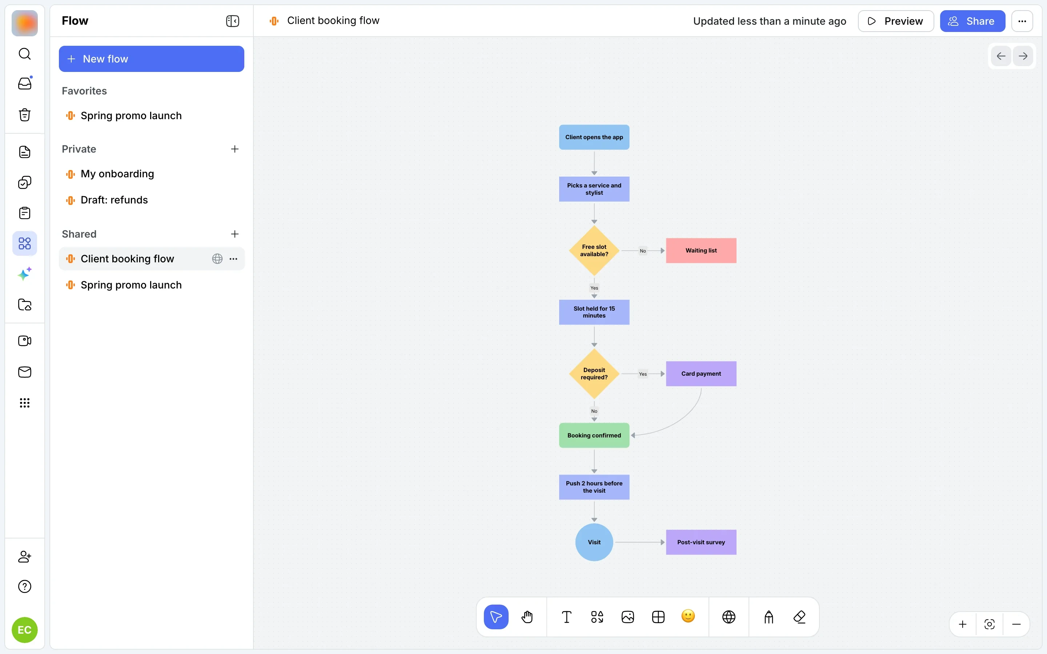The image size is (1047, 654).
Task: Zoom in with the plus button
Action: (x=963, y=624)
